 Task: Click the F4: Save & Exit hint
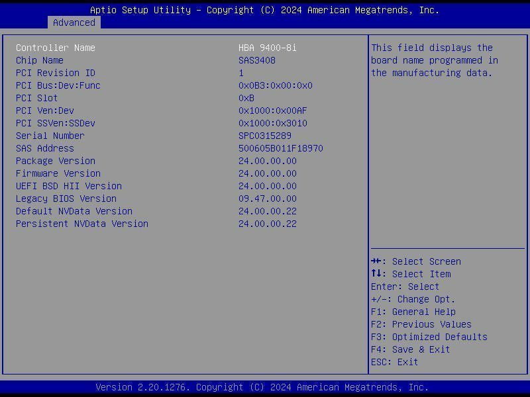tap(410, 349)
